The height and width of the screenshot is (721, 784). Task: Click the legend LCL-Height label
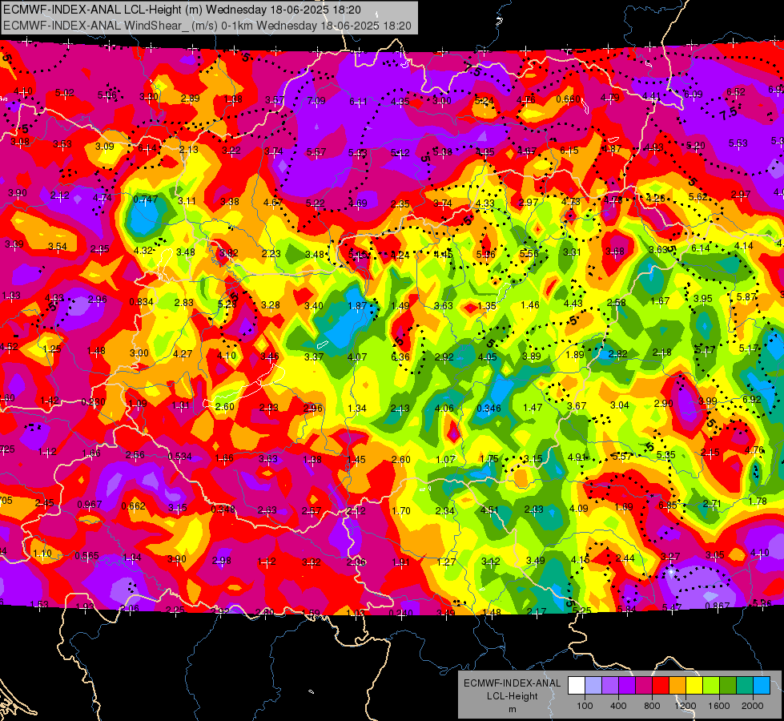click(512, 696)
